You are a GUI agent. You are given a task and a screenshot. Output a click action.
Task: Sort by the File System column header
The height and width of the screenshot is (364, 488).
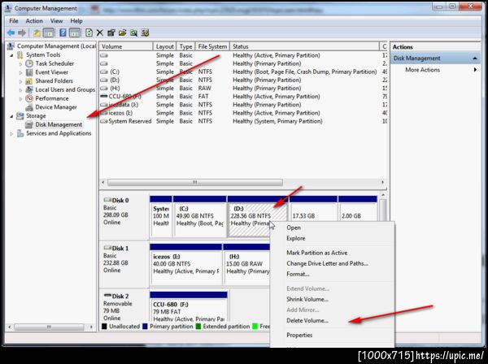pyautogui.click(x=212, y=46)
